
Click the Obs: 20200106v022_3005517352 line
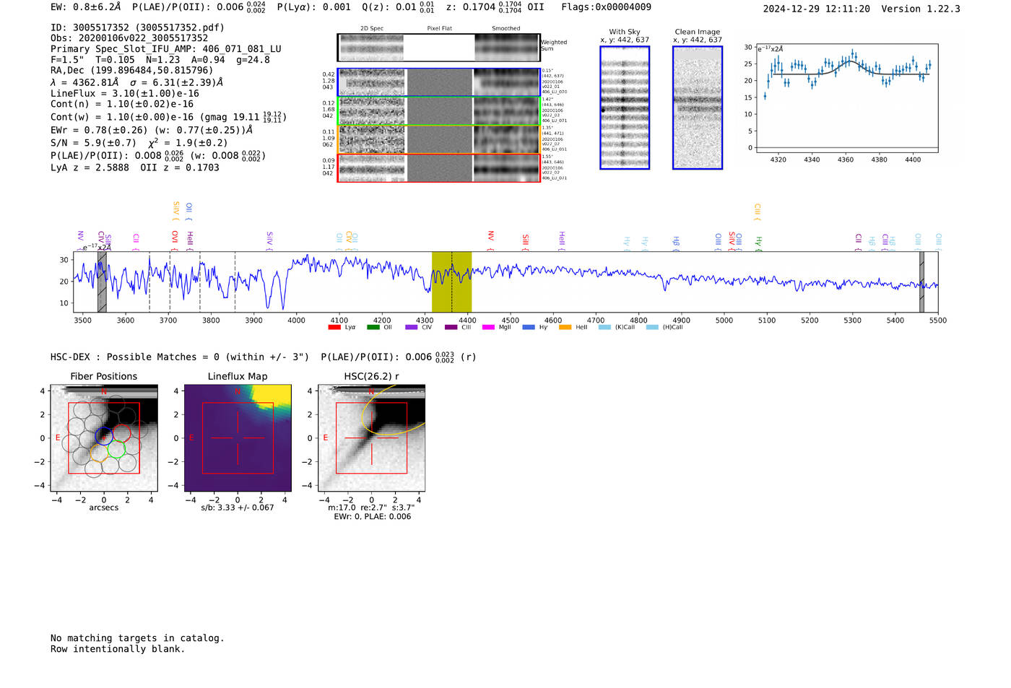click(129, 38)
